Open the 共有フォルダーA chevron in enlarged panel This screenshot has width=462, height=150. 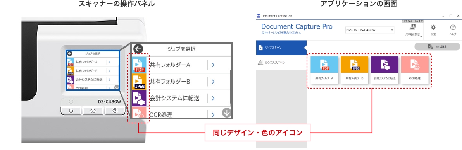coord(213,65)
